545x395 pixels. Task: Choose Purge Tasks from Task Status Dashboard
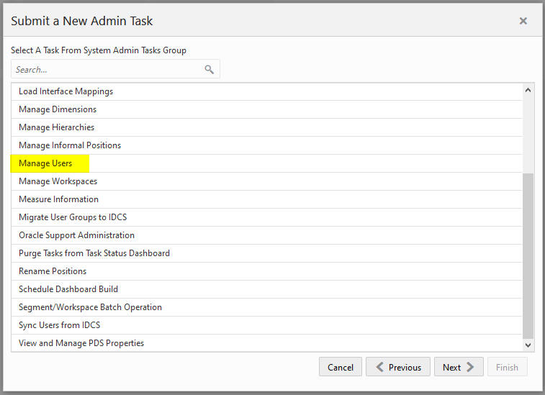[x=266, y=253]
